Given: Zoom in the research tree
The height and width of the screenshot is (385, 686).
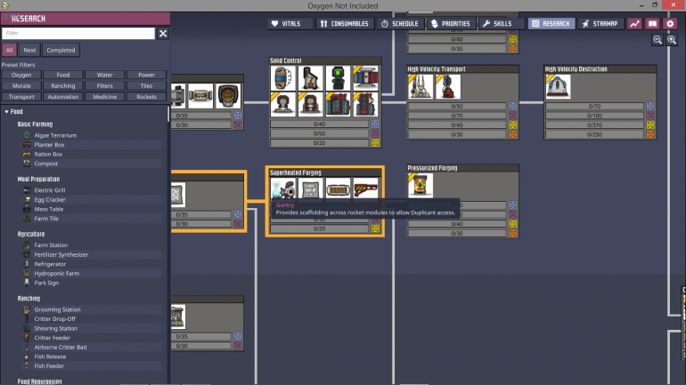Looking at the screenshot, I should click(x=672, y=40).
